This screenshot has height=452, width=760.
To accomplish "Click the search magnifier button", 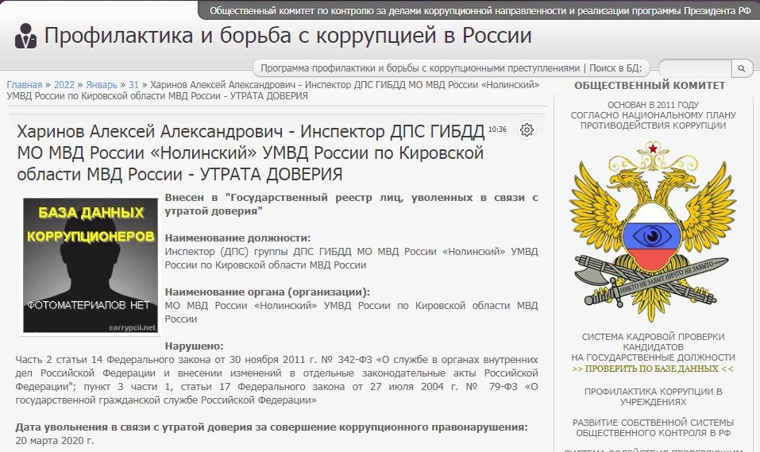I will (x=742, y=68).
